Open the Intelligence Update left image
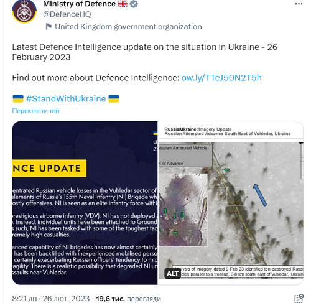 tap(85, 203)
